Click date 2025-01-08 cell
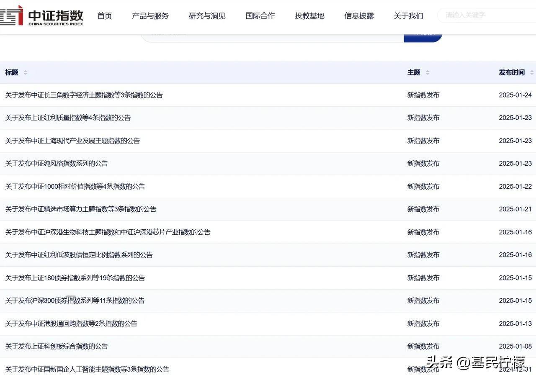The height and width of the screenshot is (380, 536). [515, 346]
